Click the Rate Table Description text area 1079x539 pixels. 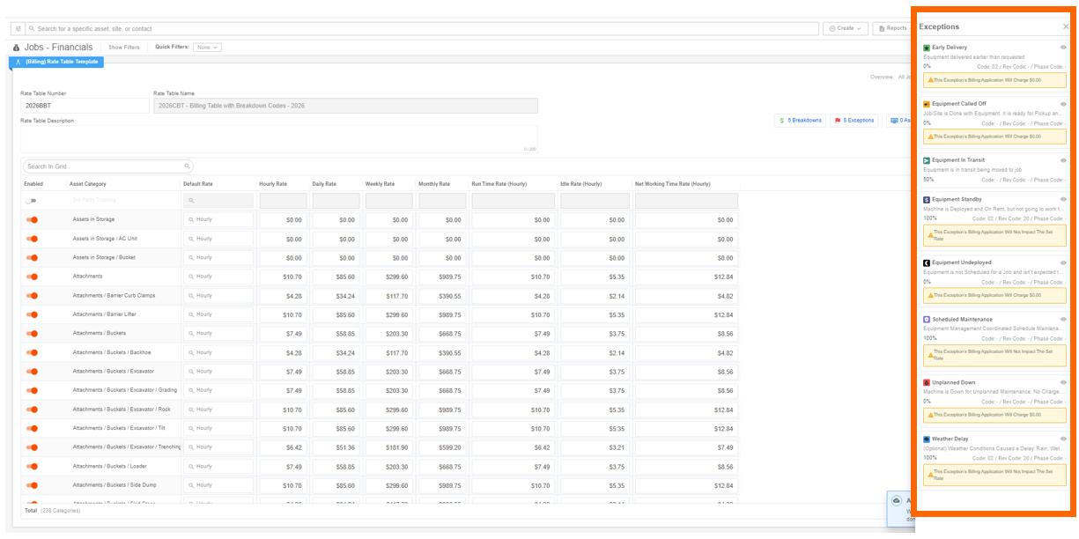pos(279,139)
